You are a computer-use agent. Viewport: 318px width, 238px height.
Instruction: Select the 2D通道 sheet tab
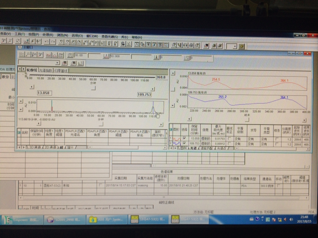click(x=50, y=147)
